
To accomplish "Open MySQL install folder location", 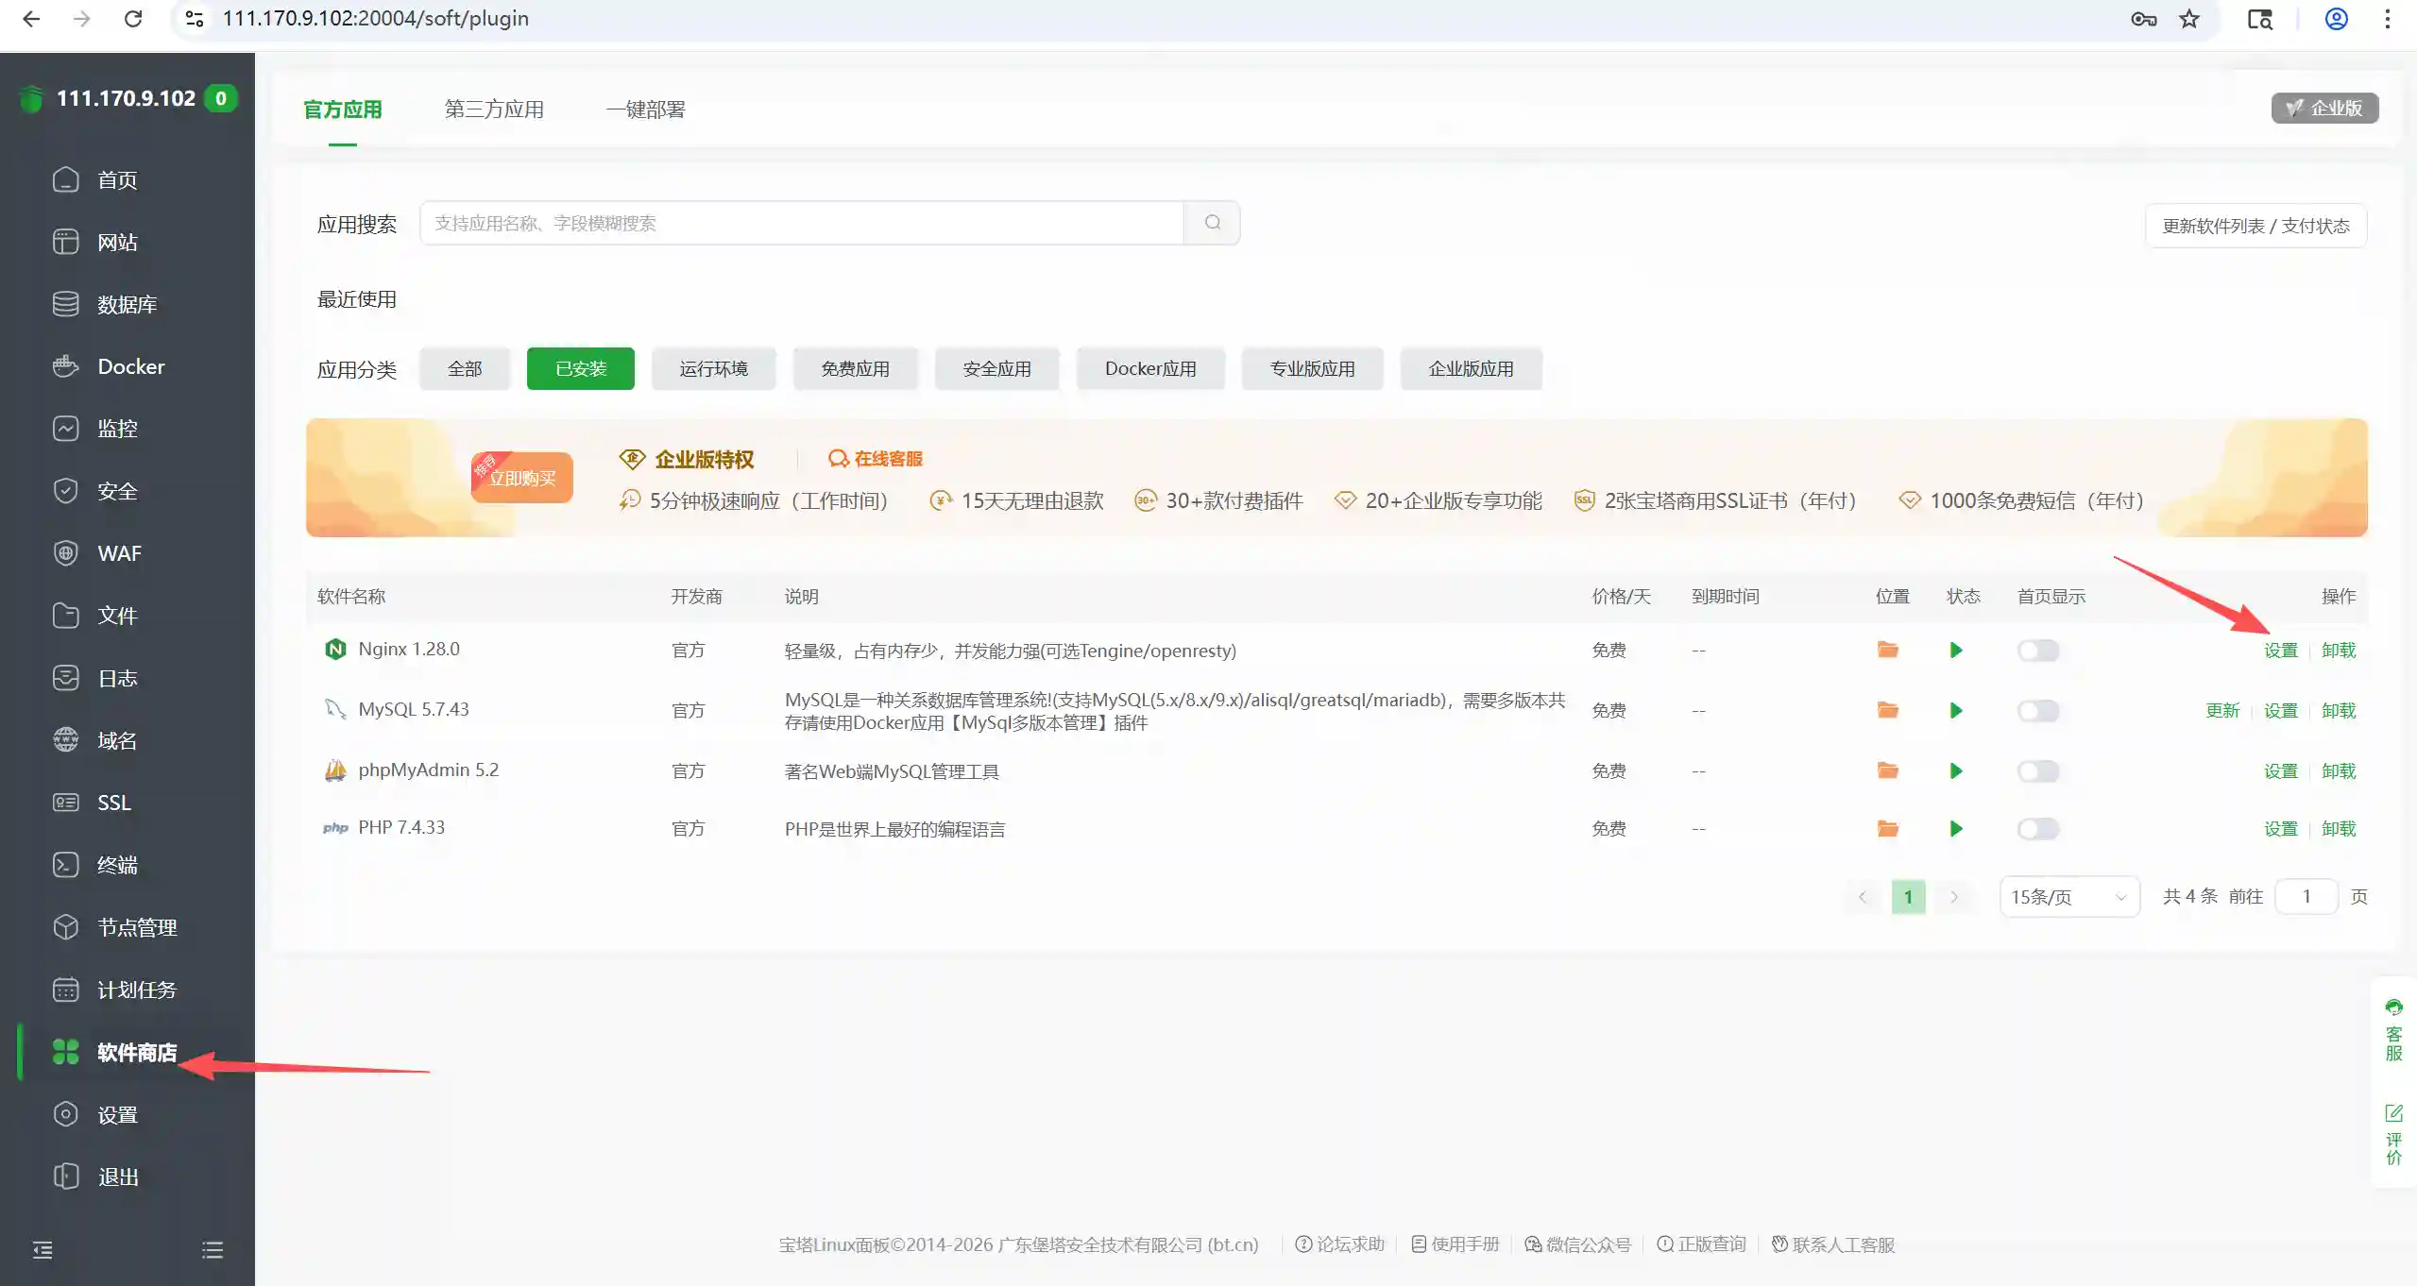I will [x=1887, y=710].
